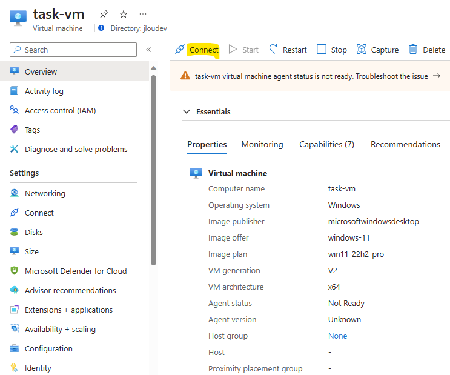The width and height of the screenshot is (450, 375).
Task: Click Extensions + applications icon
Action: pos(14,310)
